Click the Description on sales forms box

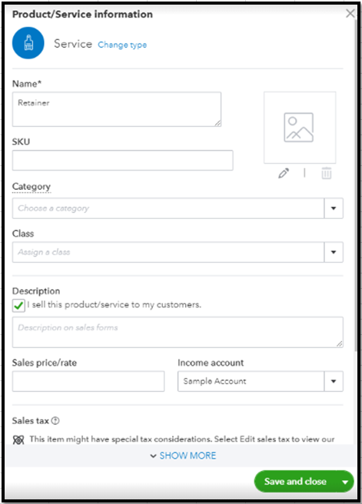[178, 333]
